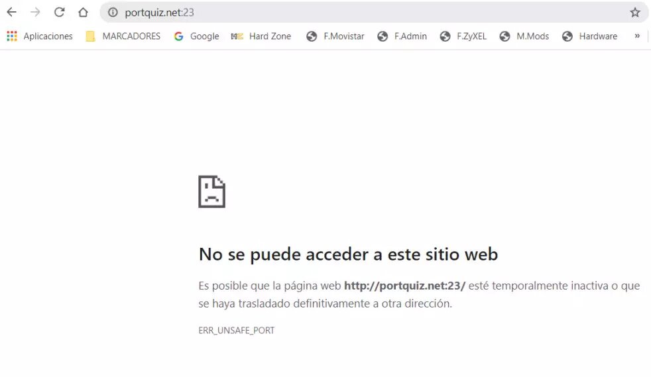
Task: Open the Hard Zone bookmark
Action: [x=261, y=36]
